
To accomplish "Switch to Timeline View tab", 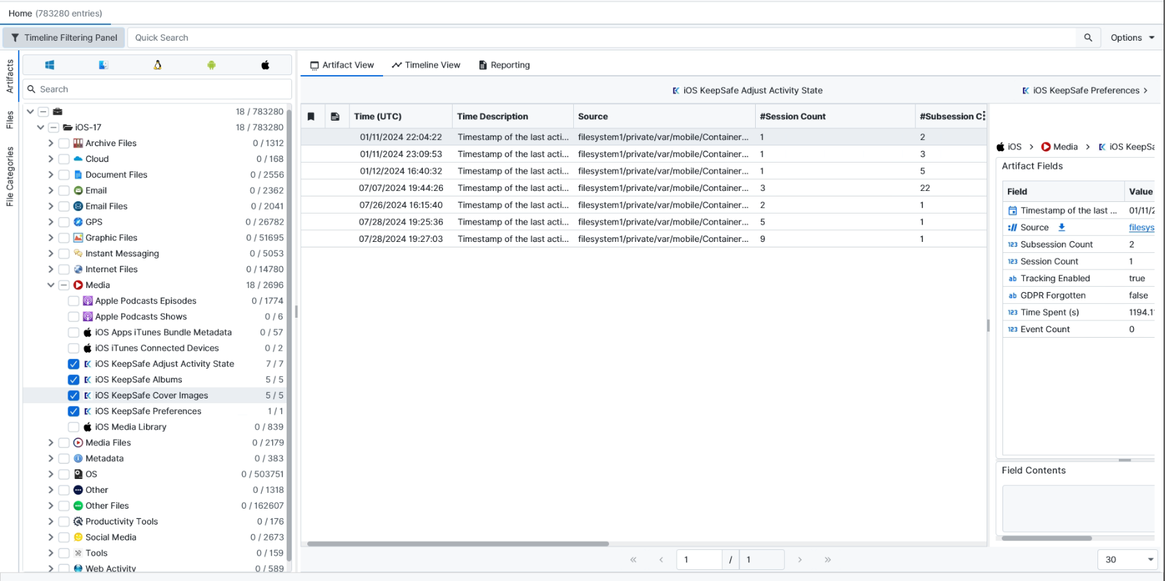I will 426,65.
